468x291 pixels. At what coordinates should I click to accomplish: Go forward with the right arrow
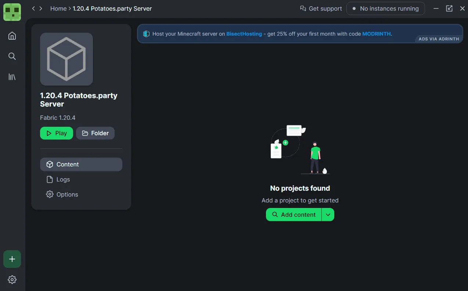pyautogui.click(x=41, y=8)
